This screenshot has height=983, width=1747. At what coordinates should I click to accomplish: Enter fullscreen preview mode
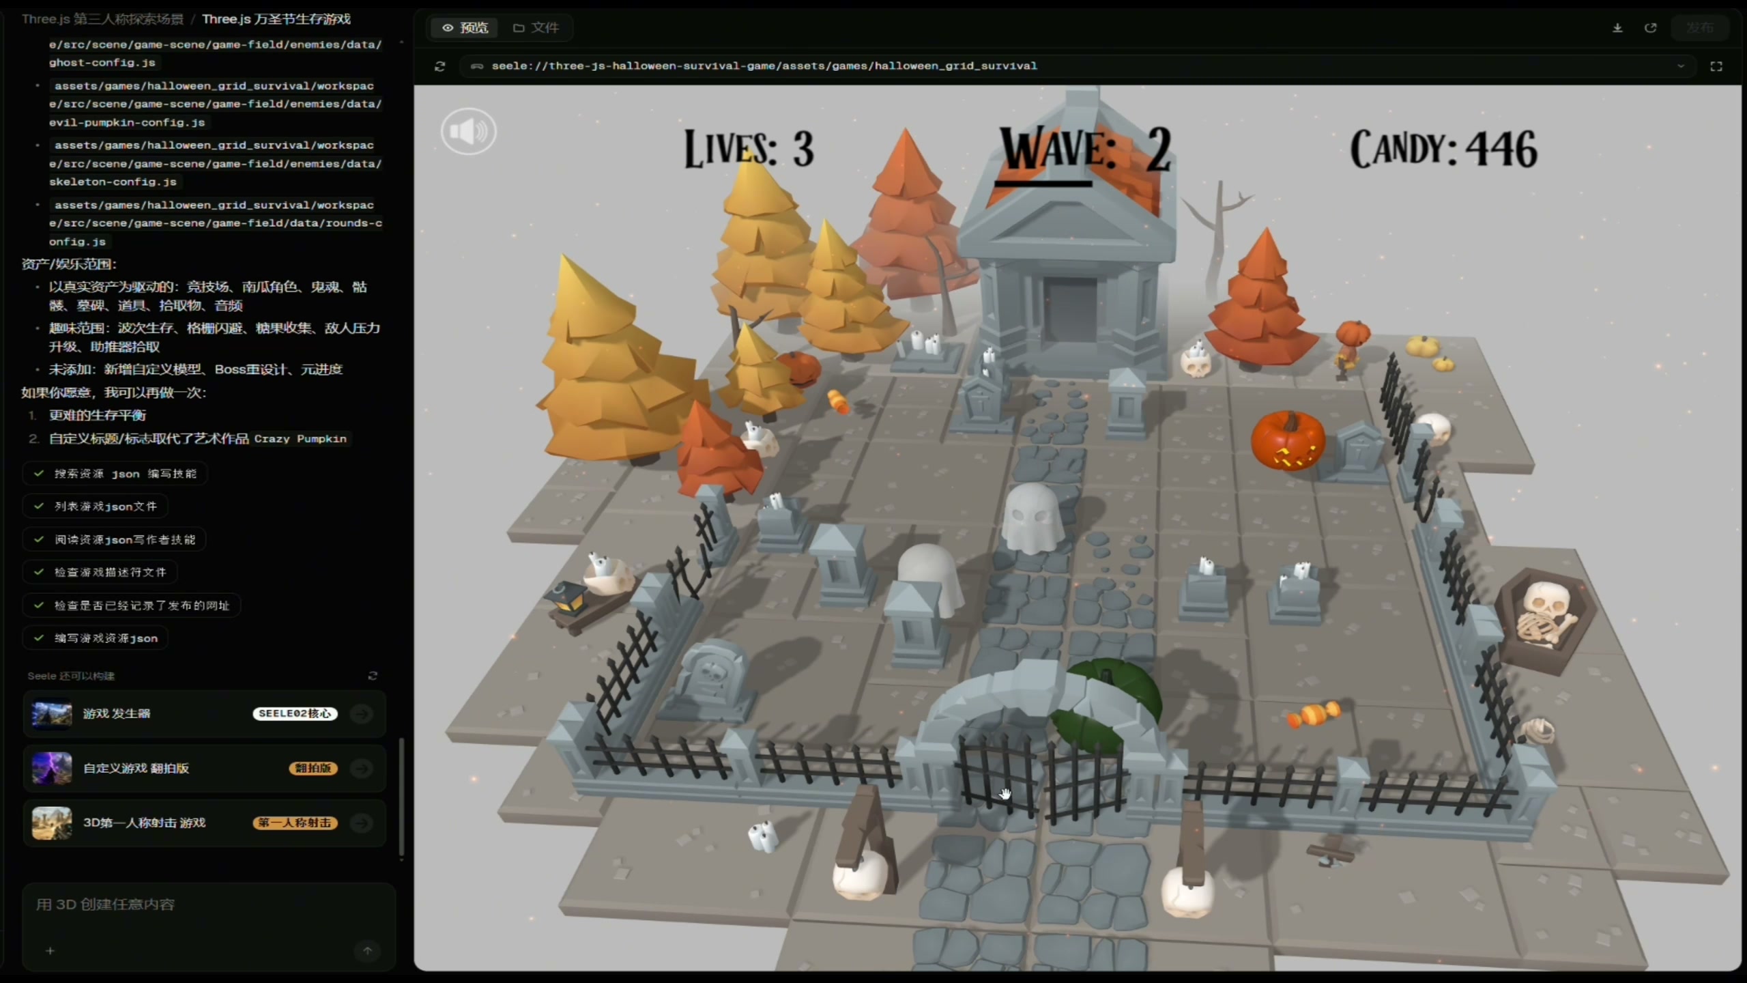(1716, 66)
